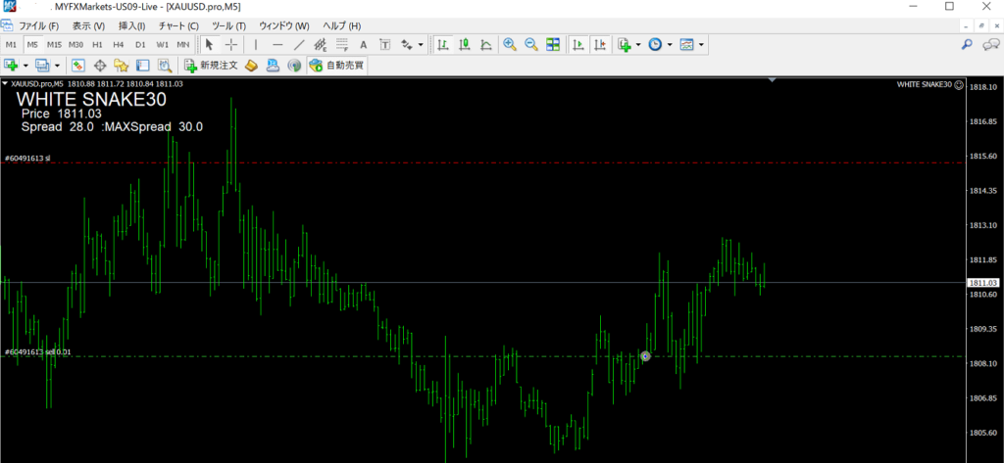1004x463 pixels.
Task: Click the #60491613 sl stop-loss line label
Action: pos(27,158)
